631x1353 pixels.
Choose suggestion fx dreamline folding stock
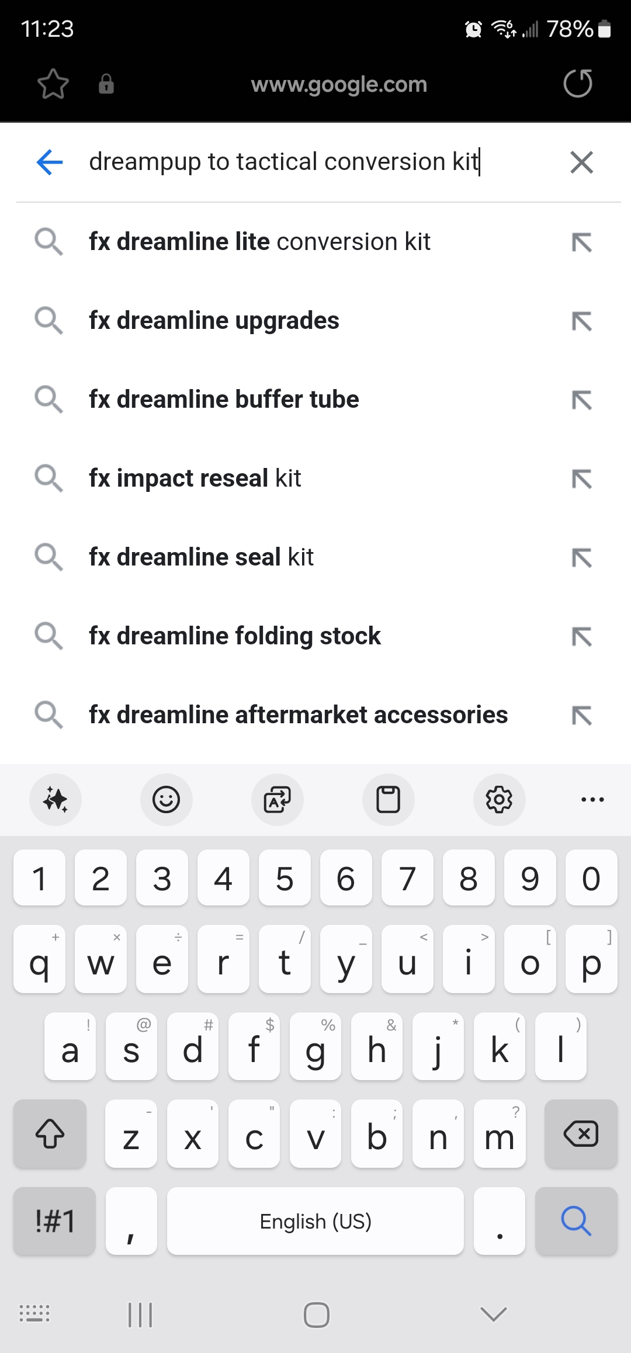(315, 636)
